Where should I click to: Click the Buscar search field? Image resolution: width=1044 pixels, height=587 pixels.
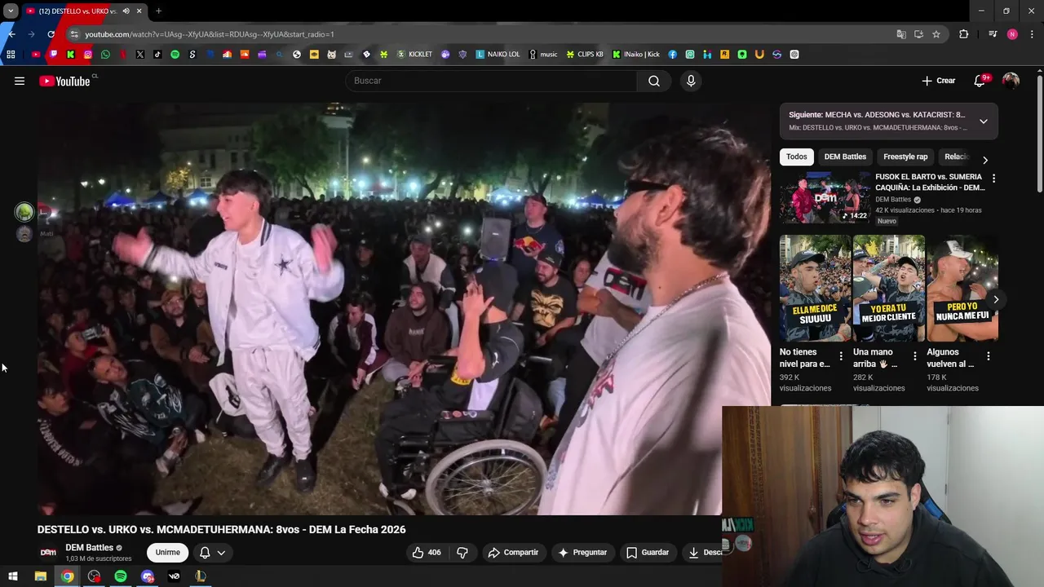click(x=492, y=81)
